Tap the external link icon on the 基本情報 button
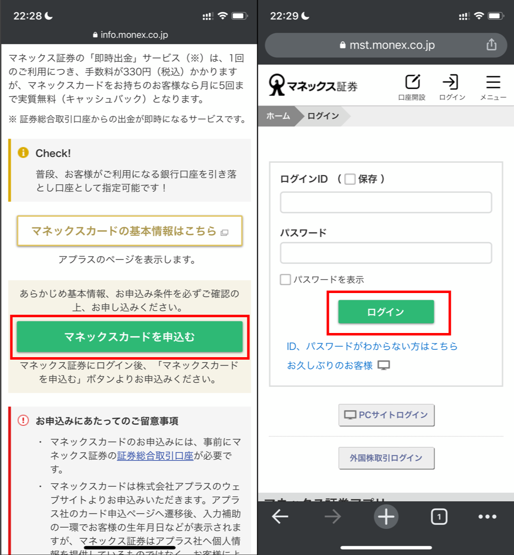The width and height of the screenshot is (514, 555). (x=224, y=232)
